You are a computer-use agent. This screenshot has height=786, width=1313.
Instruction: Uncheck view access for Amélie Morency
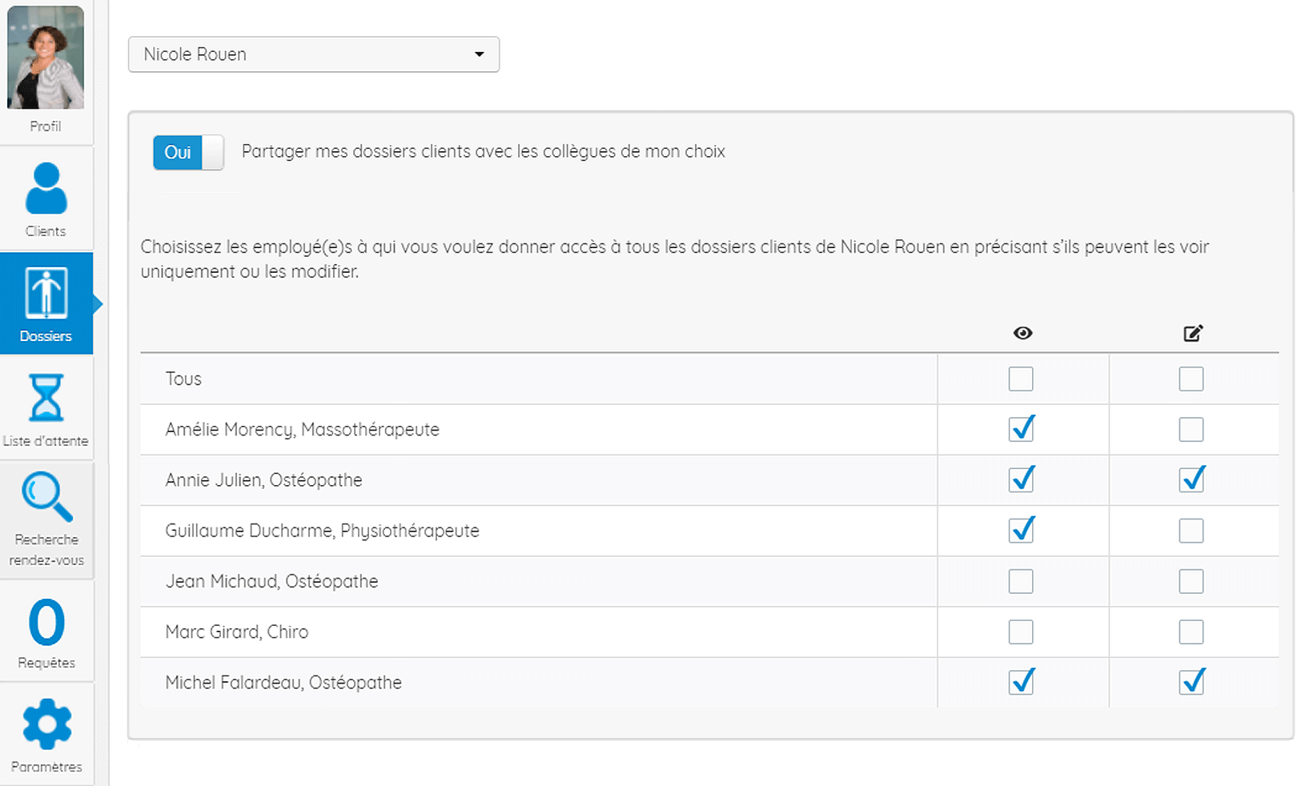(x=1021, y=429)
